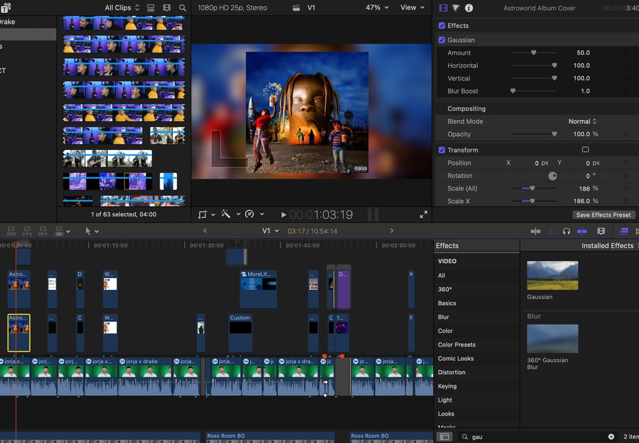This screenshot has width=639, height=443.
Task: Open the Info inspector icon
Action: (469, 8)
